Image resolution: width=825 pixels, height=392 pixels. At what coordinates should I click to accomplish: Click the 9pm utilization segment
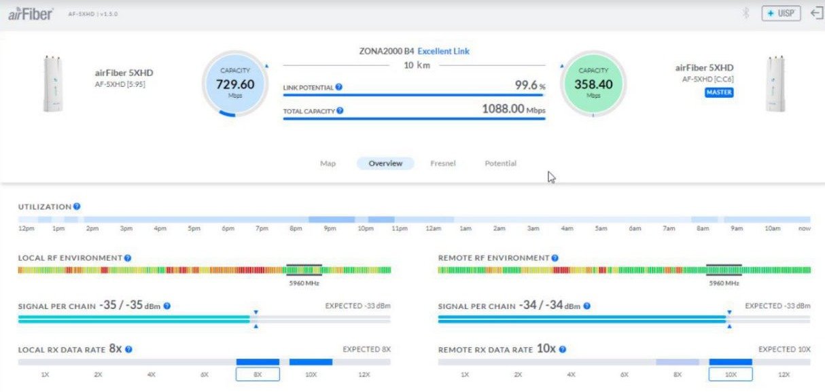tap(332, 220)
